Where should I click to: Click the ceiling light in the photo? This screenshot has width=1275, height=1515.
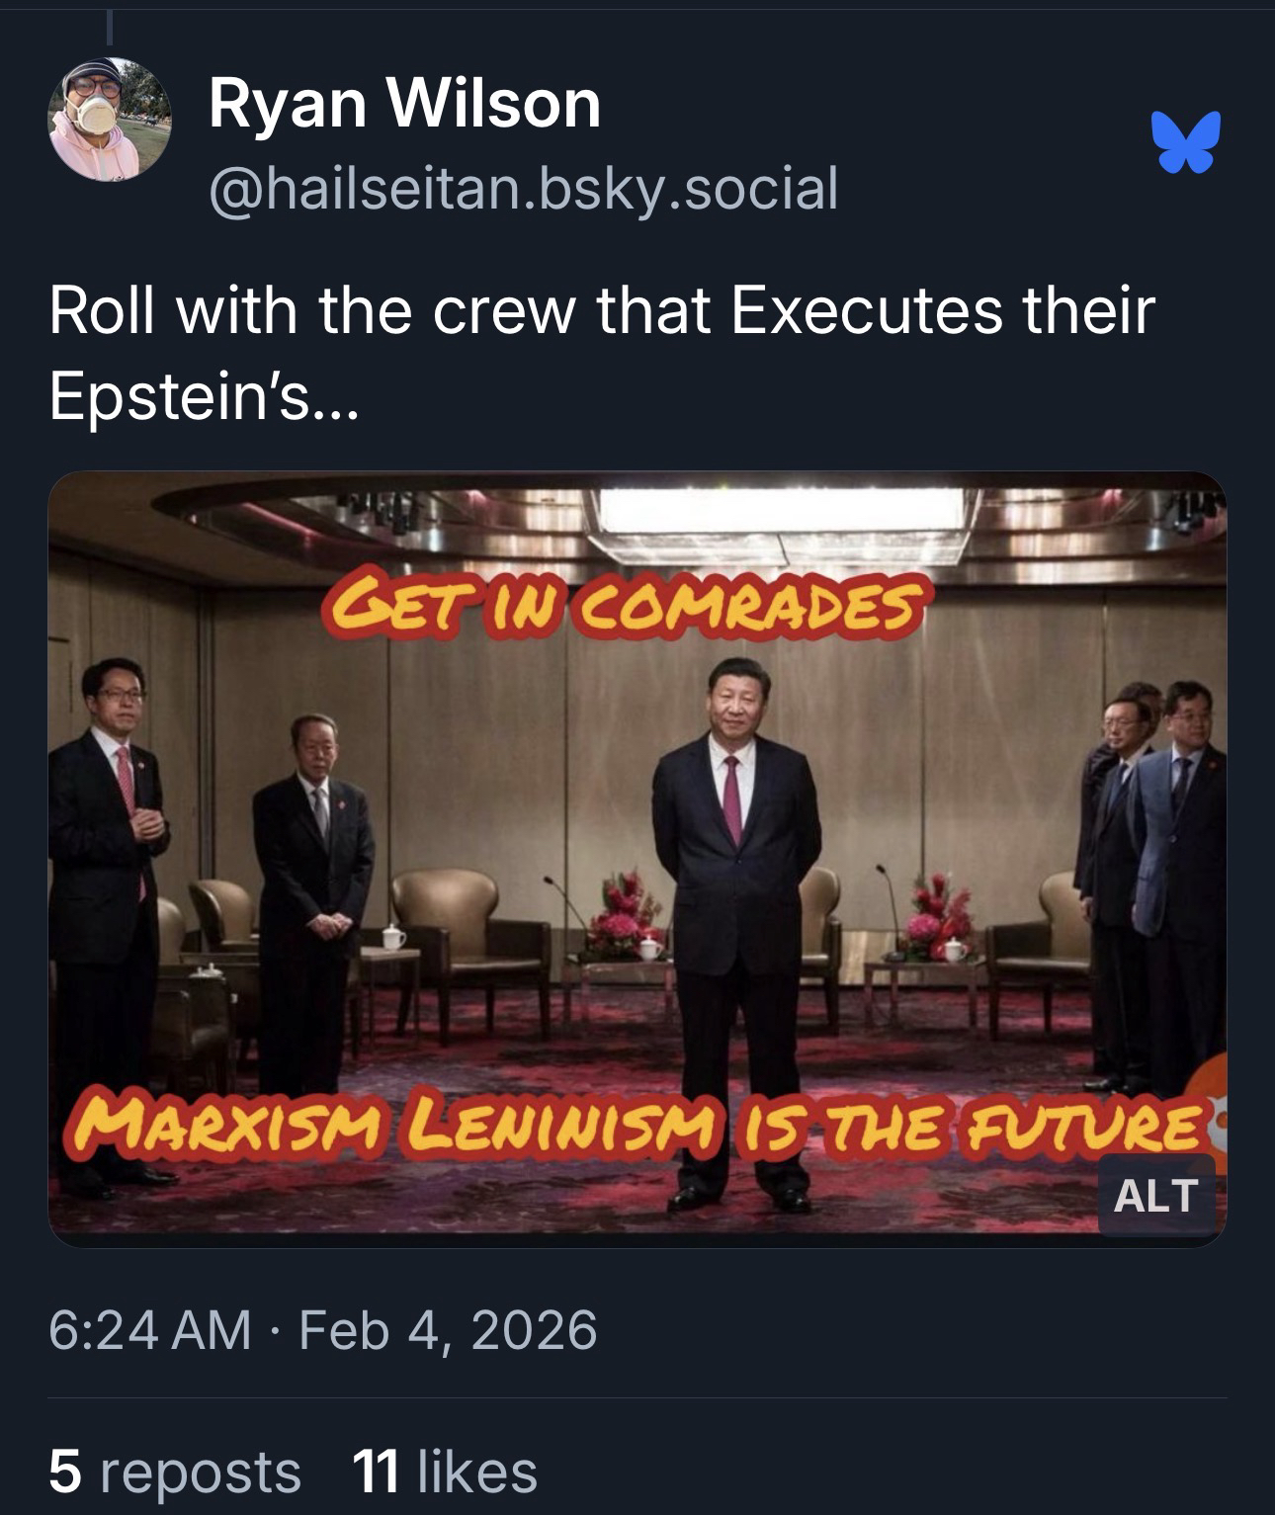[781, 514]
